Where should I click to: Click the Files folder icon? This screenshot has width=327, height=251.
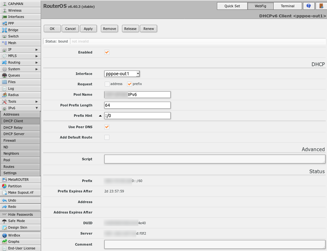tap(4, 82)
